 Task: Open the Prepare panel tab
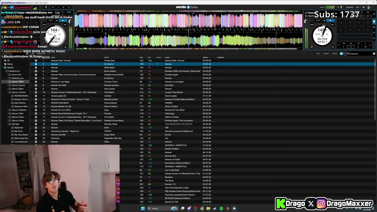pyautogui.click(x=326, y=54)
